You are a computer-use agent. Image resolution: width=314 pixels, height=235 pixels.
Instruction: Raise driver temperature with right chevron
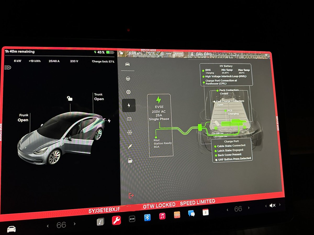click(x=75, y=224)
